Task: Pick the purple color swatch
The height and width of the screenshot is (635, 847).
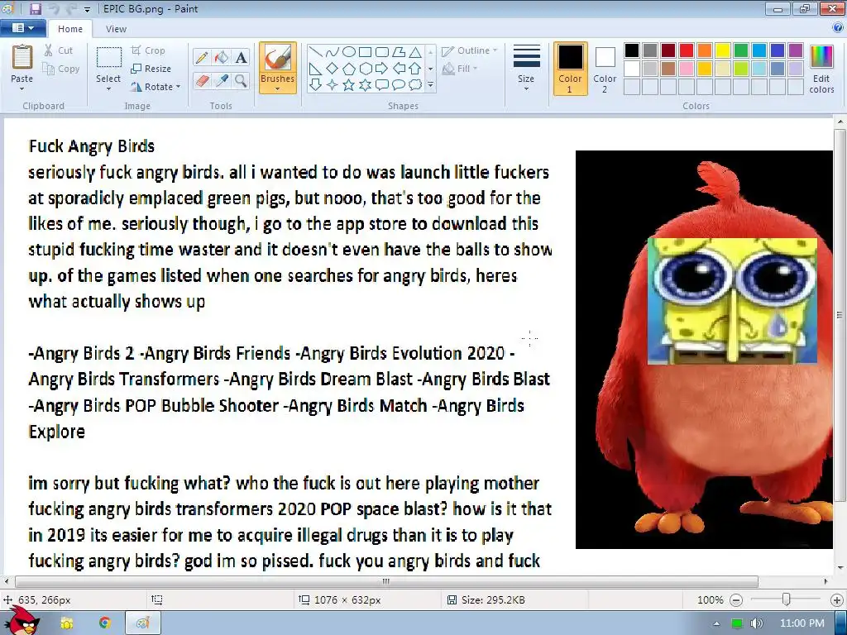Action: 796,50
